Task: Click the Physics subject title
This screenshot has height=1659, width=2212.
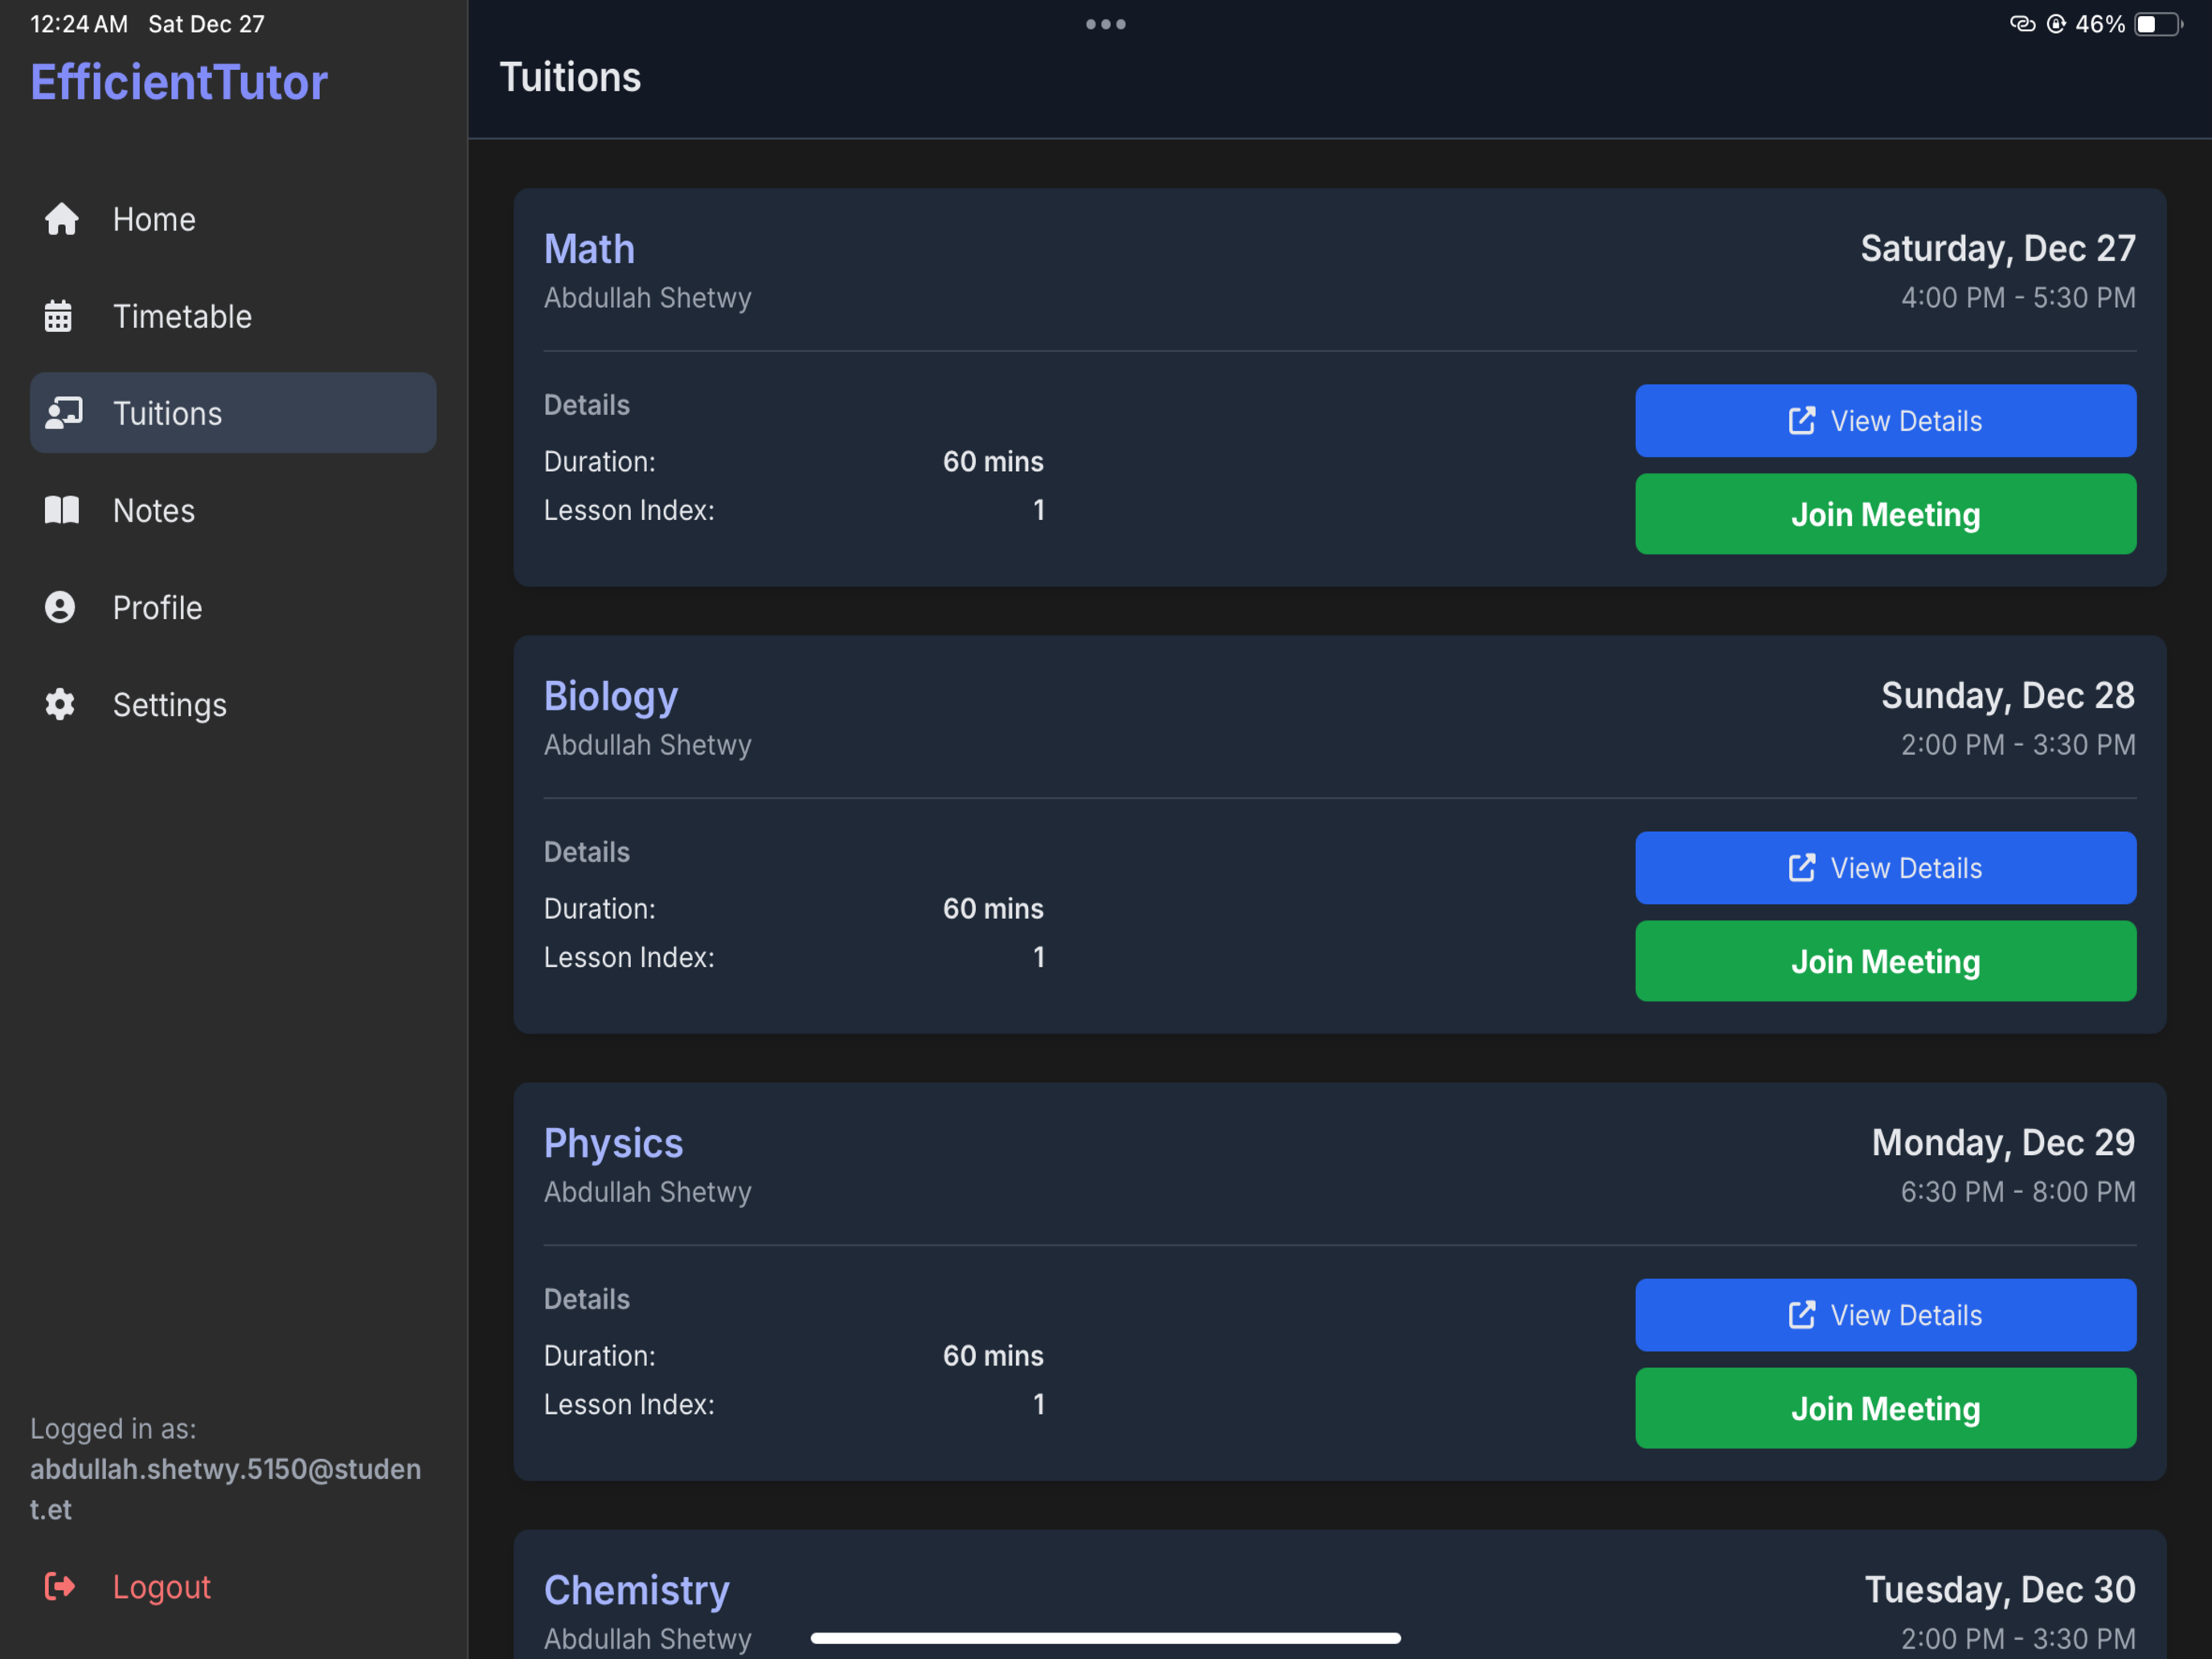Action: coord(613,1144)
